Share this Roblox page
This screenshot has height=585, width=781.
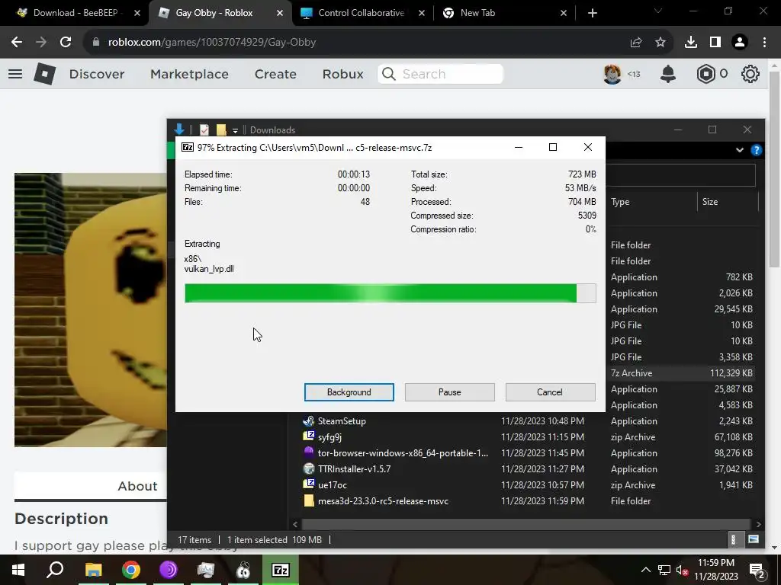point(636,43)
